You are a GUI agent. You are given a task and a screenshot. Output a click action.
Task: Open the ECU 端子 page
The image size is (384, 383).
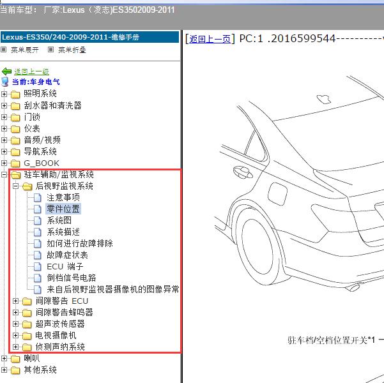65,267
